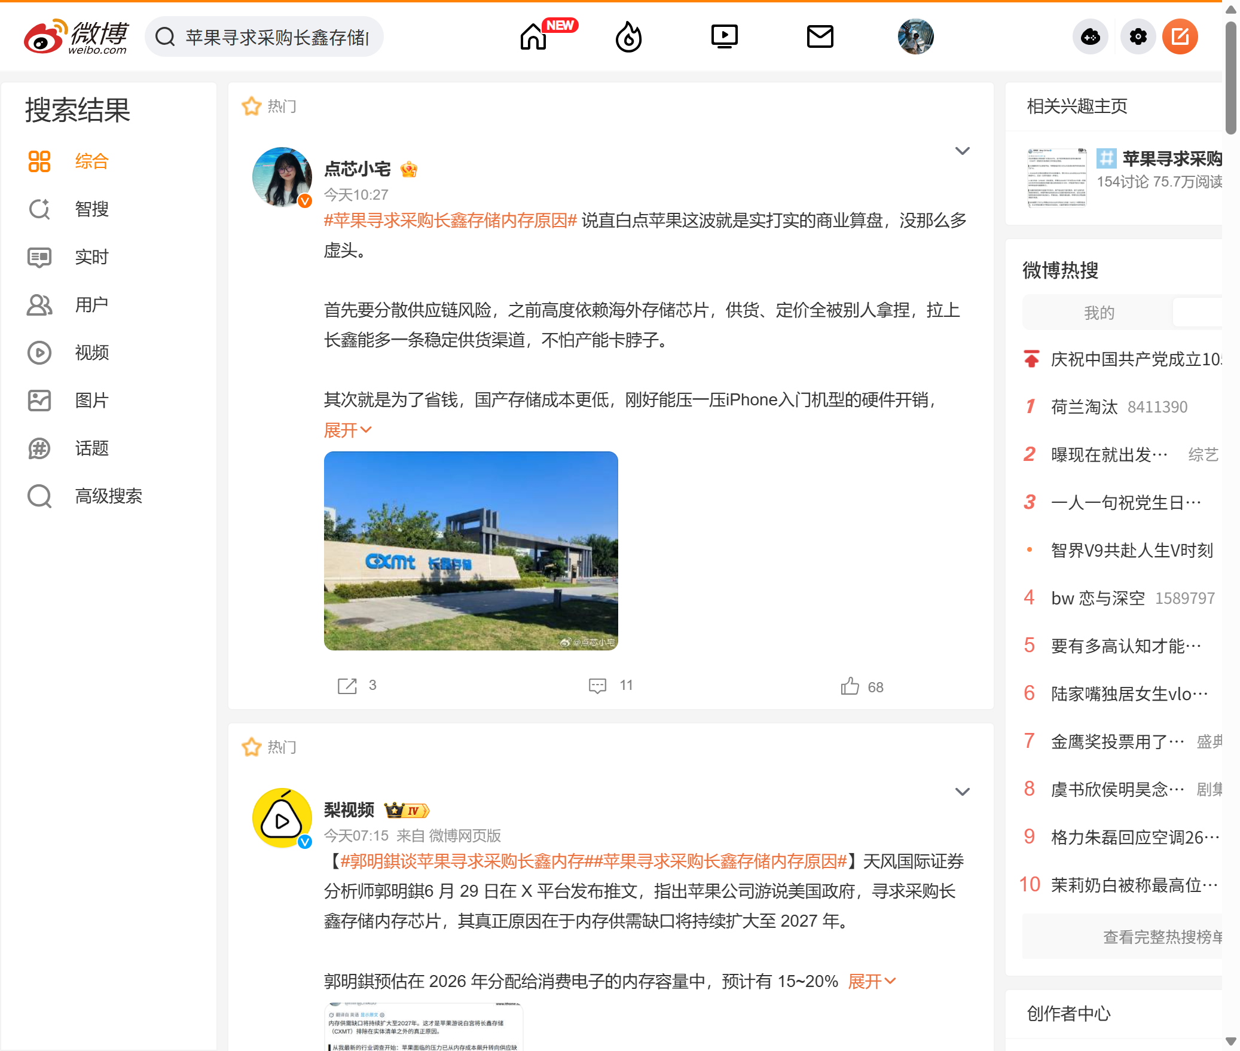Viewport: 1240px width, 1051px height.
Task: Open settings gear icon
Action: [1138, 36]
